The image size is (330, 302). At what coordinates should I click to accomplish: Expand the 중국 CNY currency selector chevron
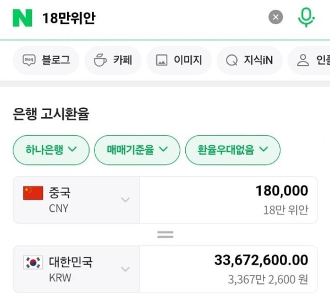[125, 200]
